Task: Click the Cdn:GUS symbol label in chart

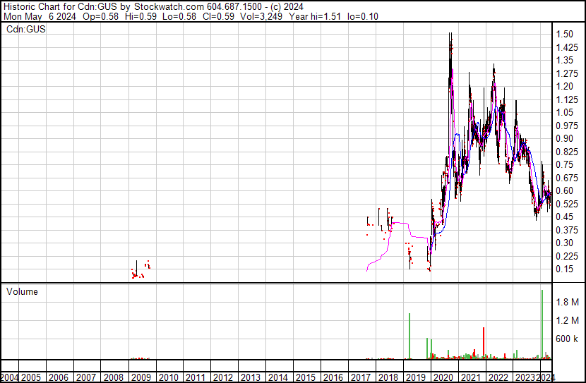Action: 26,29
